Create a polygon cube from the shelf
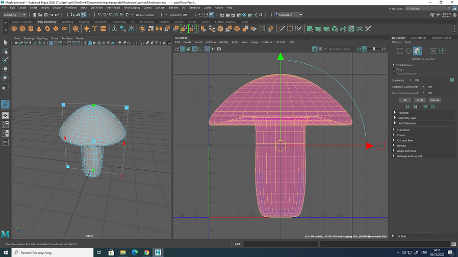 22,29
